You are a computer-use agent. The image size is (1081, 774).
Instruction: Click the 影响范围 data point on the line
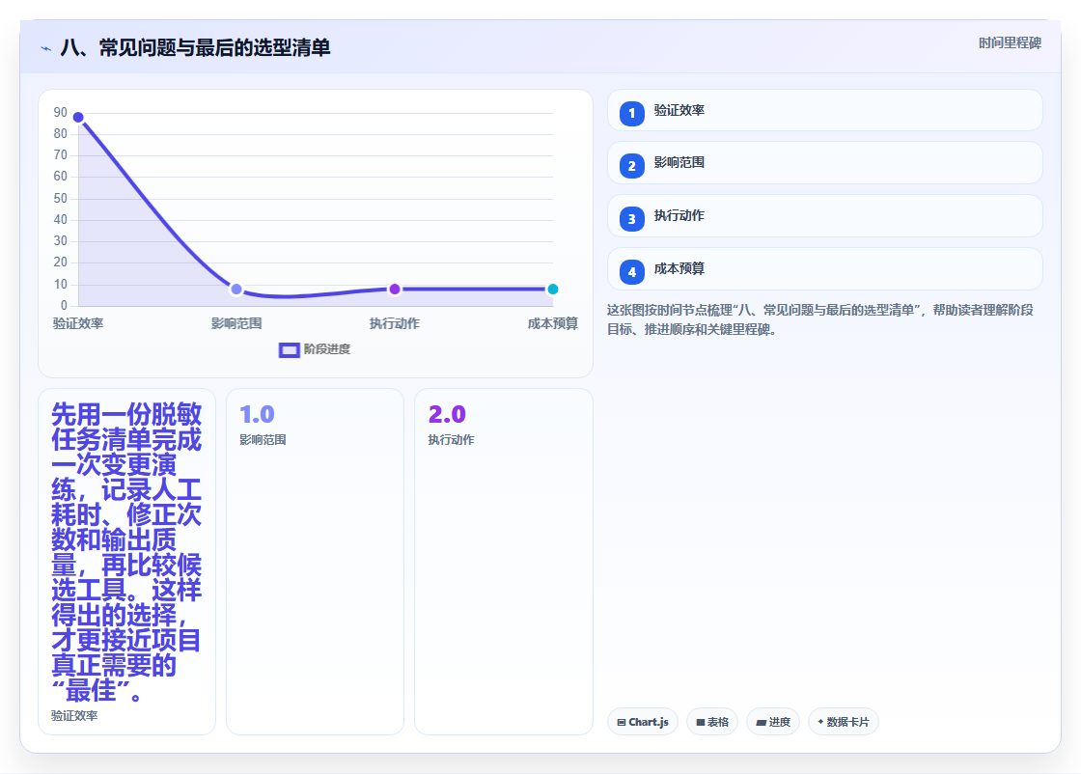pyautogui.click(x=236, y=290)
